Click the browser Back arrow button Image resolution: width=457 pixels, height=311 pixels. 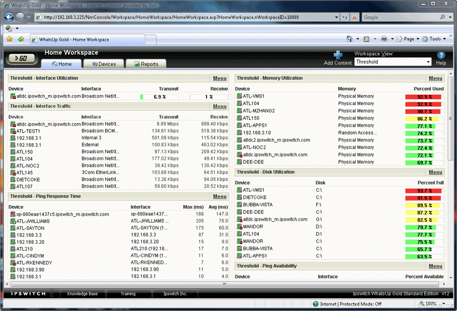[9, 17]
